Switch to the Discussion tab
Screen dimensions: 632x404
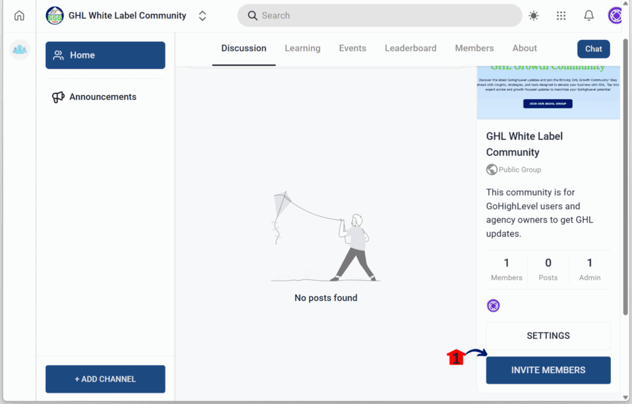point(244,48)
